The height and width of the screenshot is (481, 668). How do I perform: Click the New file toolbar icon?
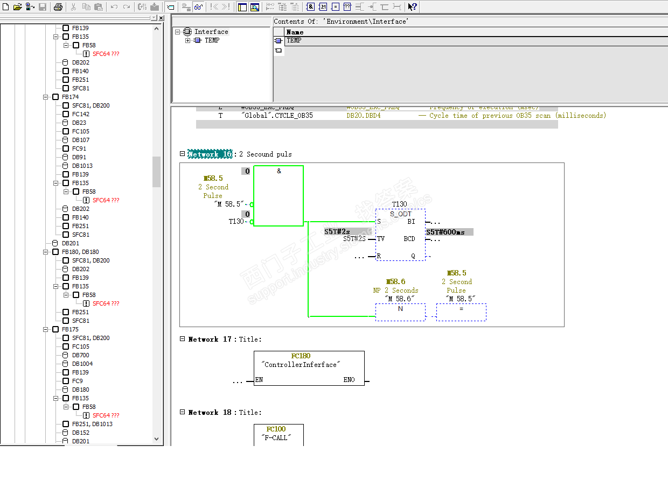pyautogui.click(x=5, y=7)
